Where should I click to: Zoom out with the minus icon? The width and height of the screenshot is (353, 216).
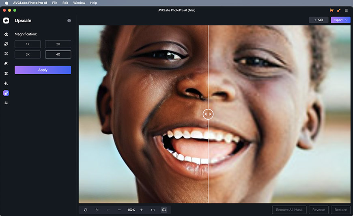119,210
